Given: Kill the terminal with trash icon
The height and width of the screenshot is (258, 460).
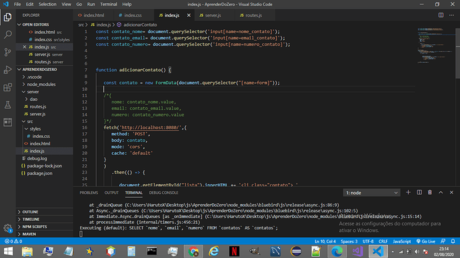Looking at the screenshot, I should [430, 193].
